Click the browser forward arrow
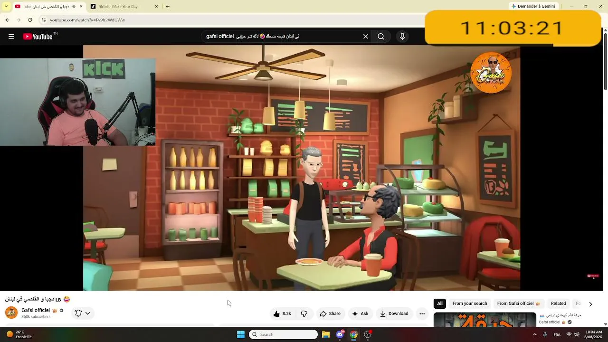The height and width of the screenshot is (342, 608). 19,20
